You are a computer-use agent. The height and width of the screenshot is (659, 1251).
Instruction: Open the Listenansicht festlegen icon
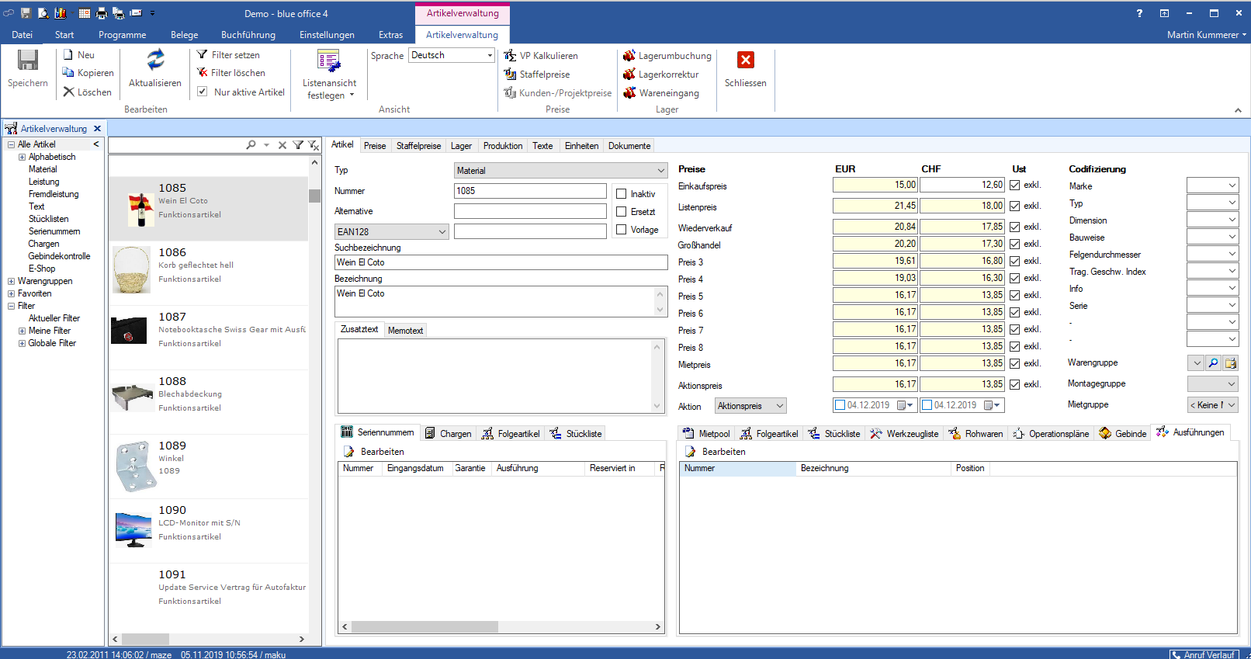click(329, 61)
